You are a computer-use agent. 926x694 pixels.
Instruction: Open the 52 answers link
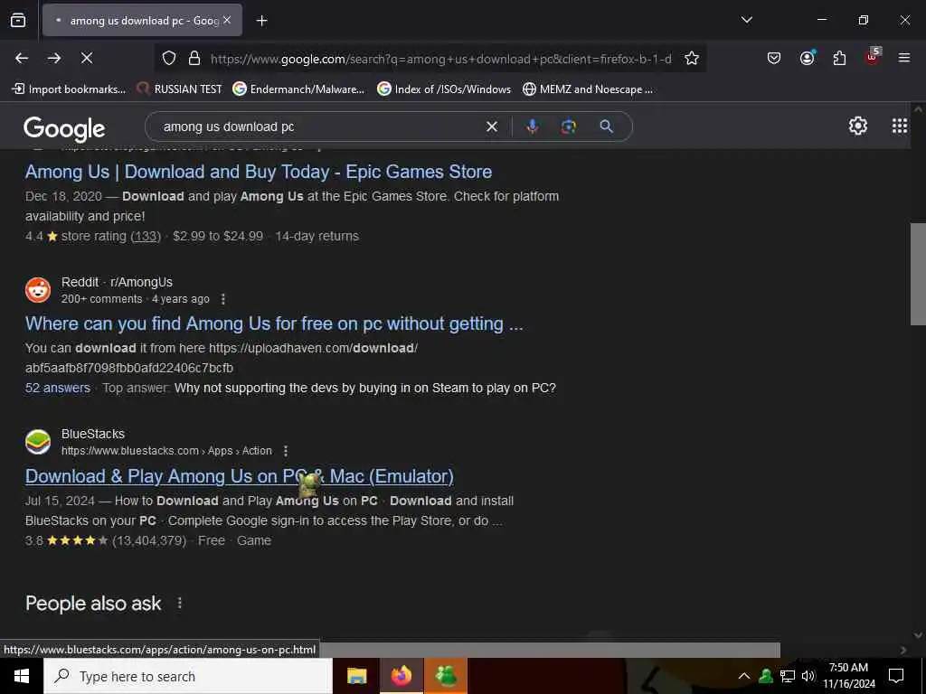point(58,388)
